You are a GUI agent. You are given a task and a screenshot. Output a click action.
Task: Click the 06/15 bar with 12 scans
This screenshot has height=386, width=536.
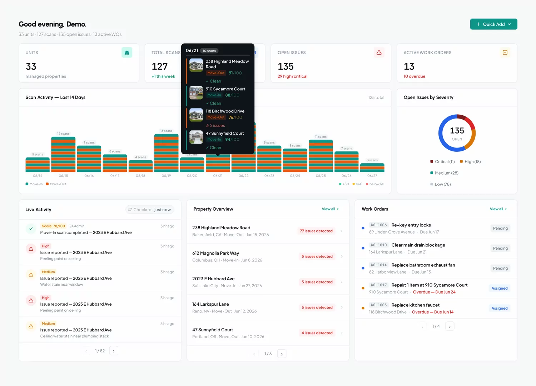point(63,154)
